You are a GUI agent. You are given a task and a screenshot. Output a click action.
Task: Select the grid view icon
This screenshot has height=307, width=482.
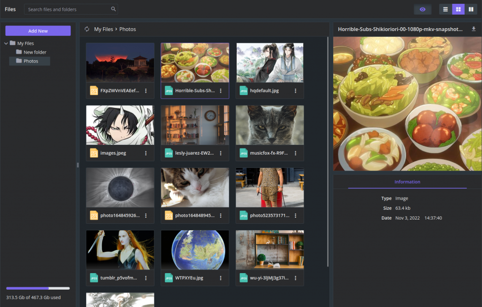click(x=458, y=9)
